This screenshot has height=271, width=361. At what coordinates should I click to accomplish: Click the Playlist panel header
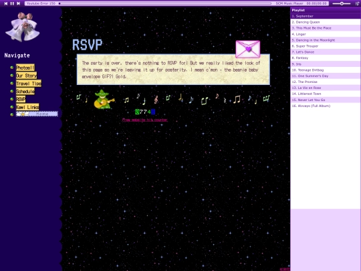point(326,10)
